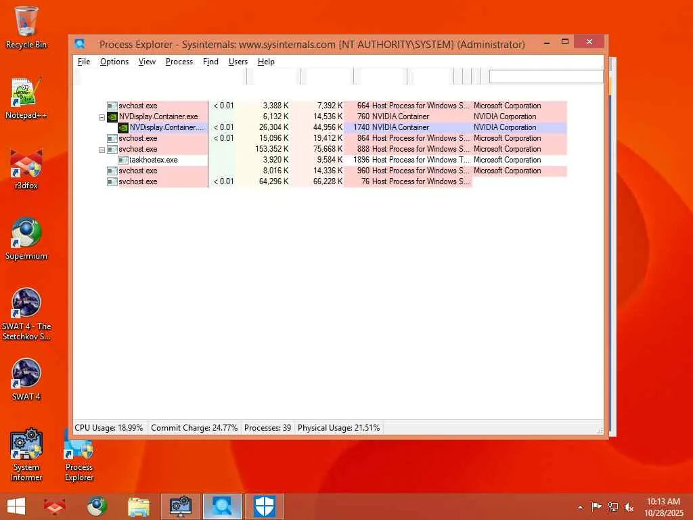The image size is (693, 520).
Task: Select the svchost.exe row using 8,016 K
Action: point(337,171)
